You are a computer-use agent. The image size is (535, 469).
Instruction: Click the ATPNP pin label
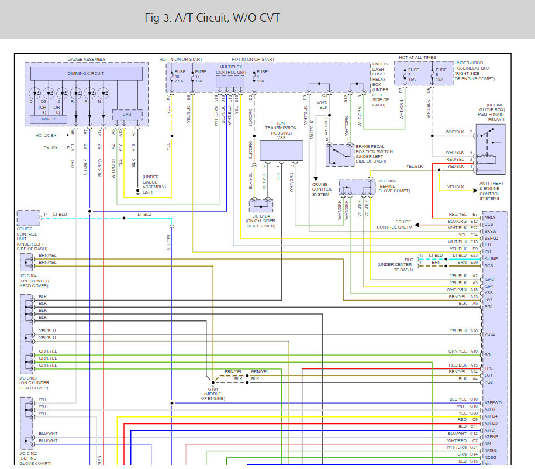[491, 437]
